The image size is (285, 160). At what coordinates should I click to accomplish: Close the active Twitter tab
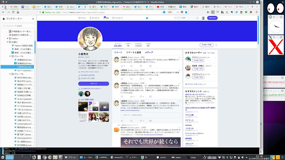click(85, 7)
